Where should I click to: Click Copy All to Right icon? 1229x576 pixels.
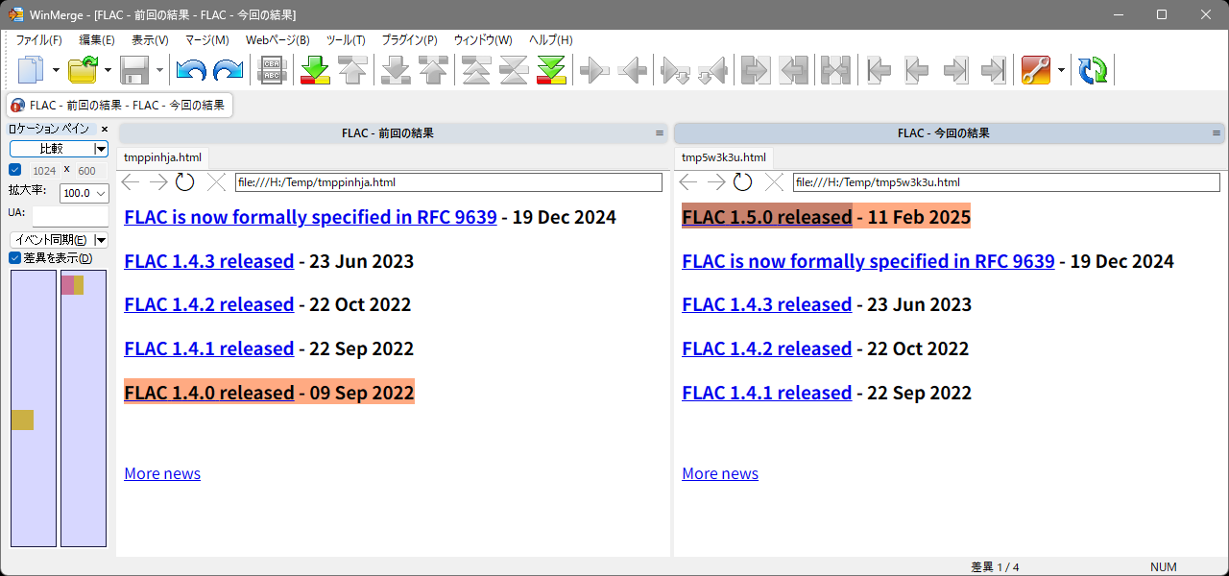[x=757, y=70]
